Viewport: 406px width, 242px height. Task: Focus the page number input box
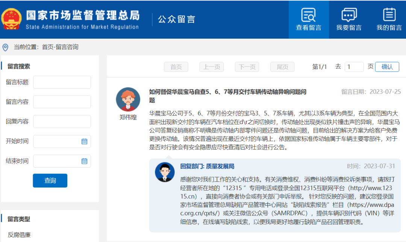[x=354, y=67]
